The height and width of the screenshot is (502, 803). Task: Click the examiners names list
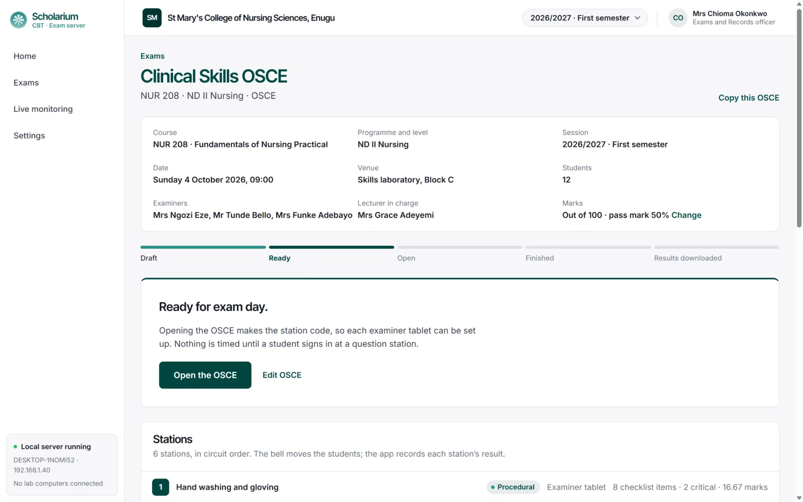(x=252, y=215)
